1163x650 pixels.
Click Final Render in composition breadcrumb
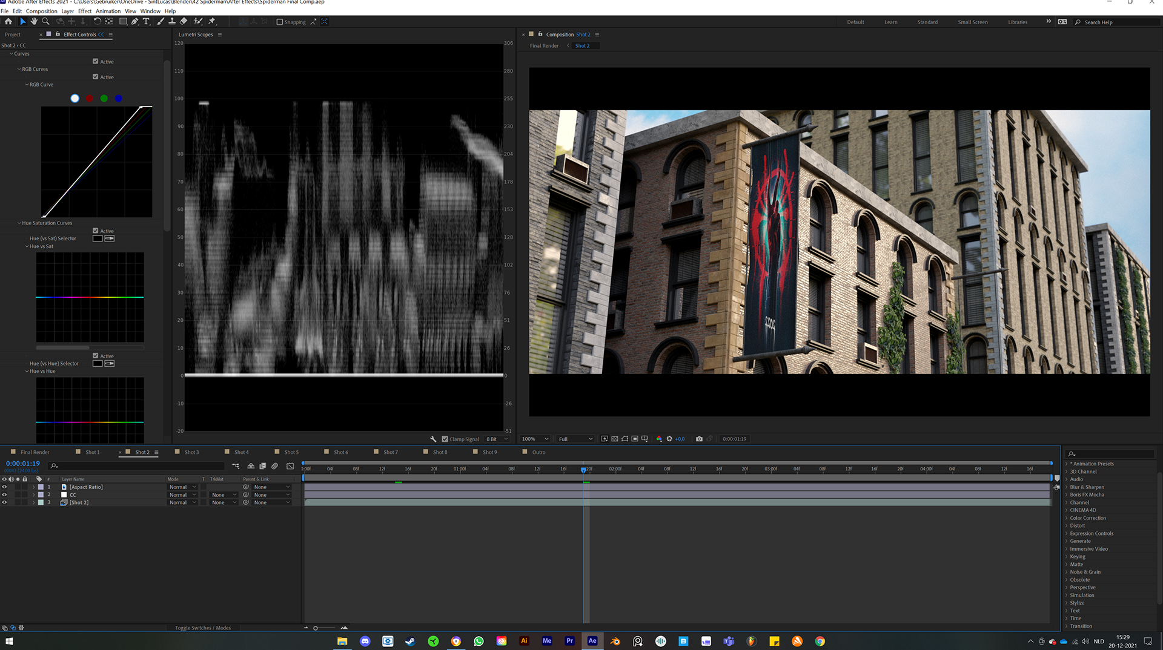[x=544, y=46]
